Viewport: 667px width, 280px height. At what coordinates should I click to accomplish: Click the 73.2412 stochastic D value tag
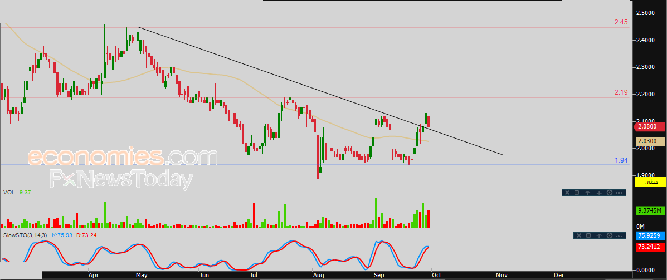click(650, 247)
